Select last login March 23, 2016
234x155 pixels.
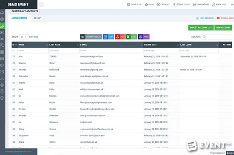pyautogui.click(x=191, y=70)
